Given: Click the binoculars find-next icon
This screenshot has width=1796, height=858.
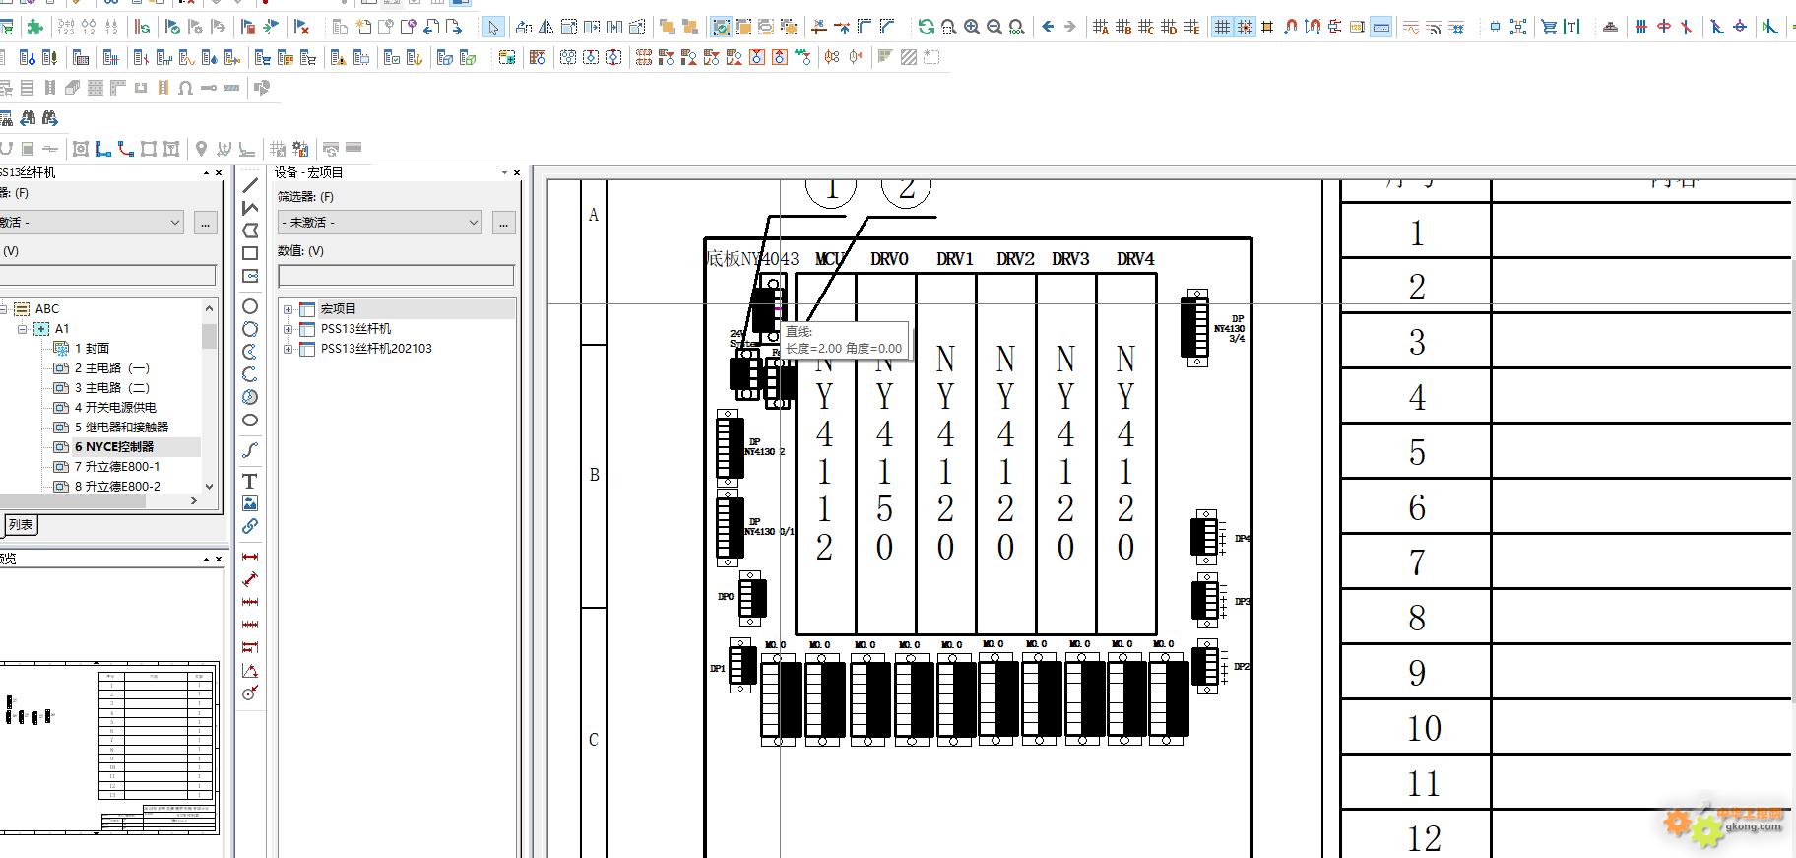Looking at the screenshot, I should [x=48, y=118].
